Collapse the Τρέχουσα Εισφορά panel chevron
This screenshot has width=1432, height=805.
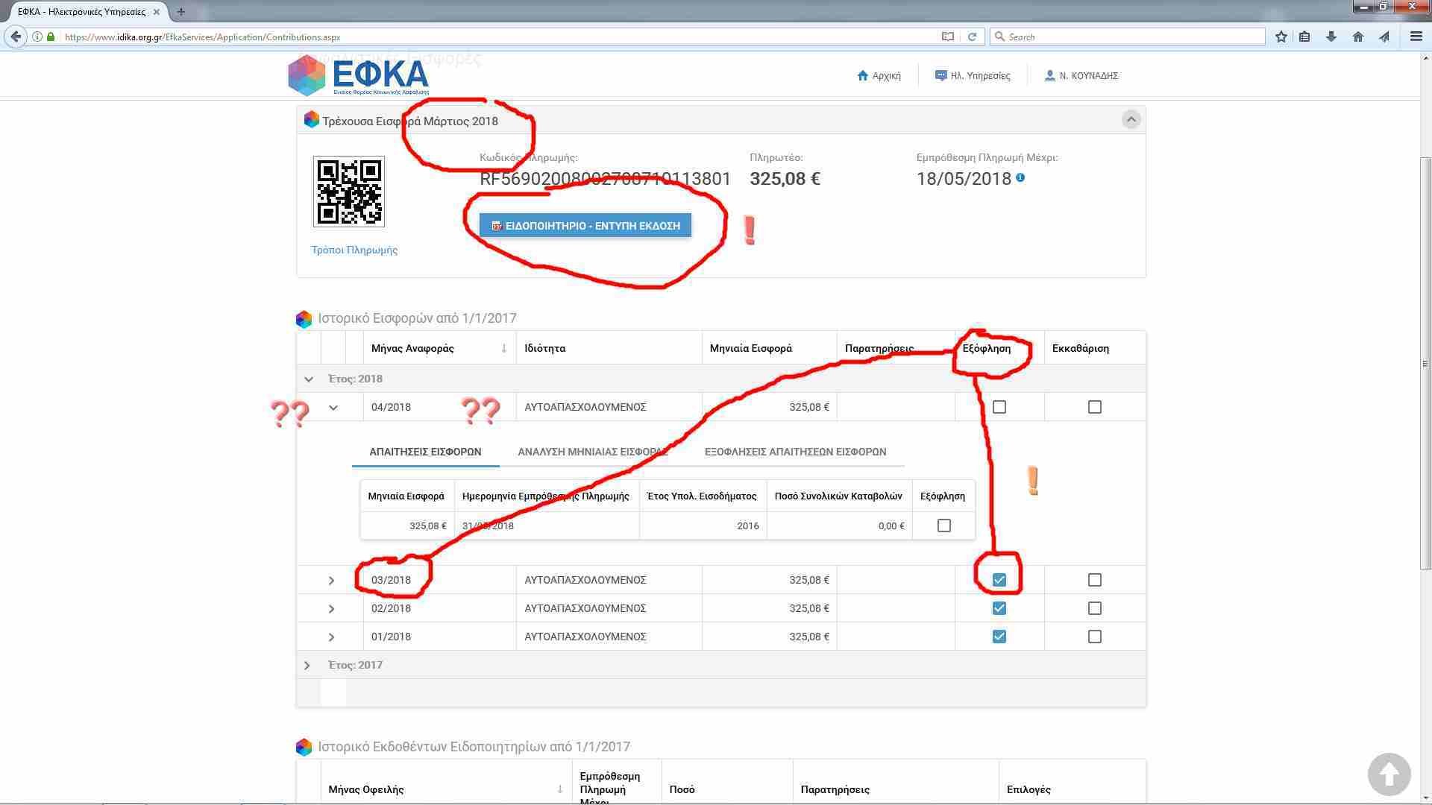click(x=1131, y=120)
